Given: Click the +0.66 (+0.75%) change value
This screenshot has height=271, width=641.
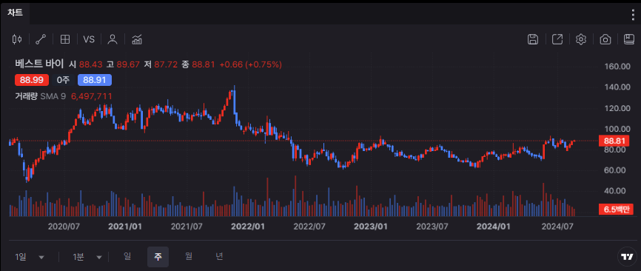Looking at the screenshot, I should click(x=251, y=64).
